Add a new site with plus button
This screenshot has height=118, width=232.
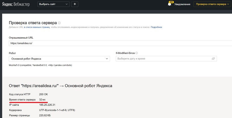[x=75, y=4]
